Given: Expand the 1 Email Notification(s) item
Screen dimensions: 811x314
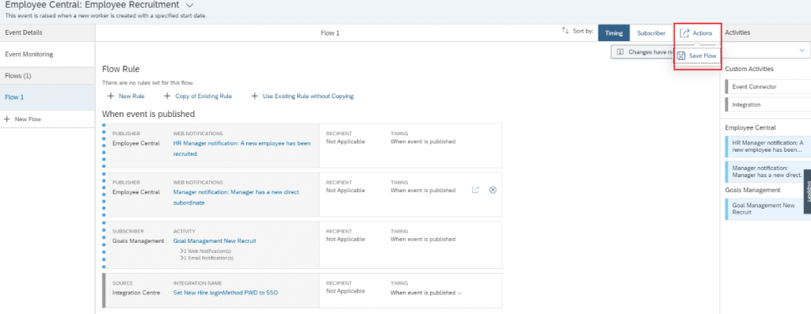Looking at the screenshot, I should [x=207, y=258].
